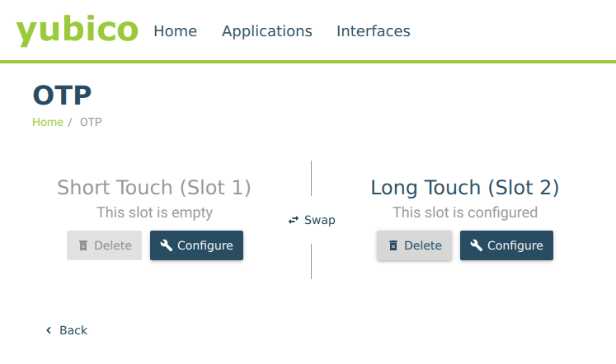The height and width of the screenshot is (364, 616).
Task: Click the OTP breadcrumb item
Action: point(91,122)
